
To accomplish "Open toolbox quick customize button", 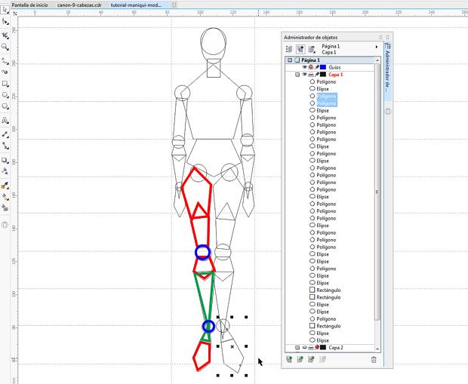I will pyautogui.click(x=5, y=225).
